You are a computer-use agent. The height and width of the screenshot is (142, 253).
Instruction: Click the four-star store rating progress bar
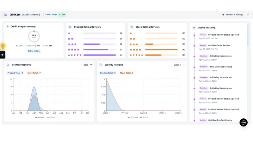161,50
